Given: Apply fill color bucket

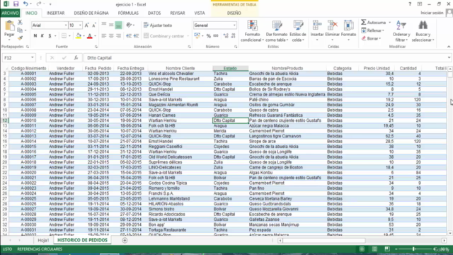Looking at the screenshot, I should 79,36.
